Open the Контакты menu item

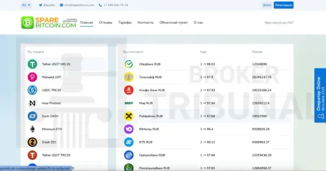point(146,22)
